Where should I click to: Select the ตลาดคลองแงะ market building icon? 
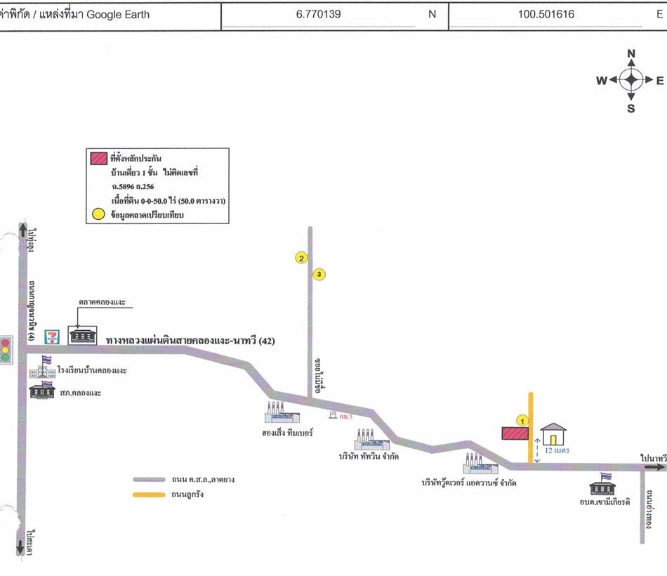82,334
